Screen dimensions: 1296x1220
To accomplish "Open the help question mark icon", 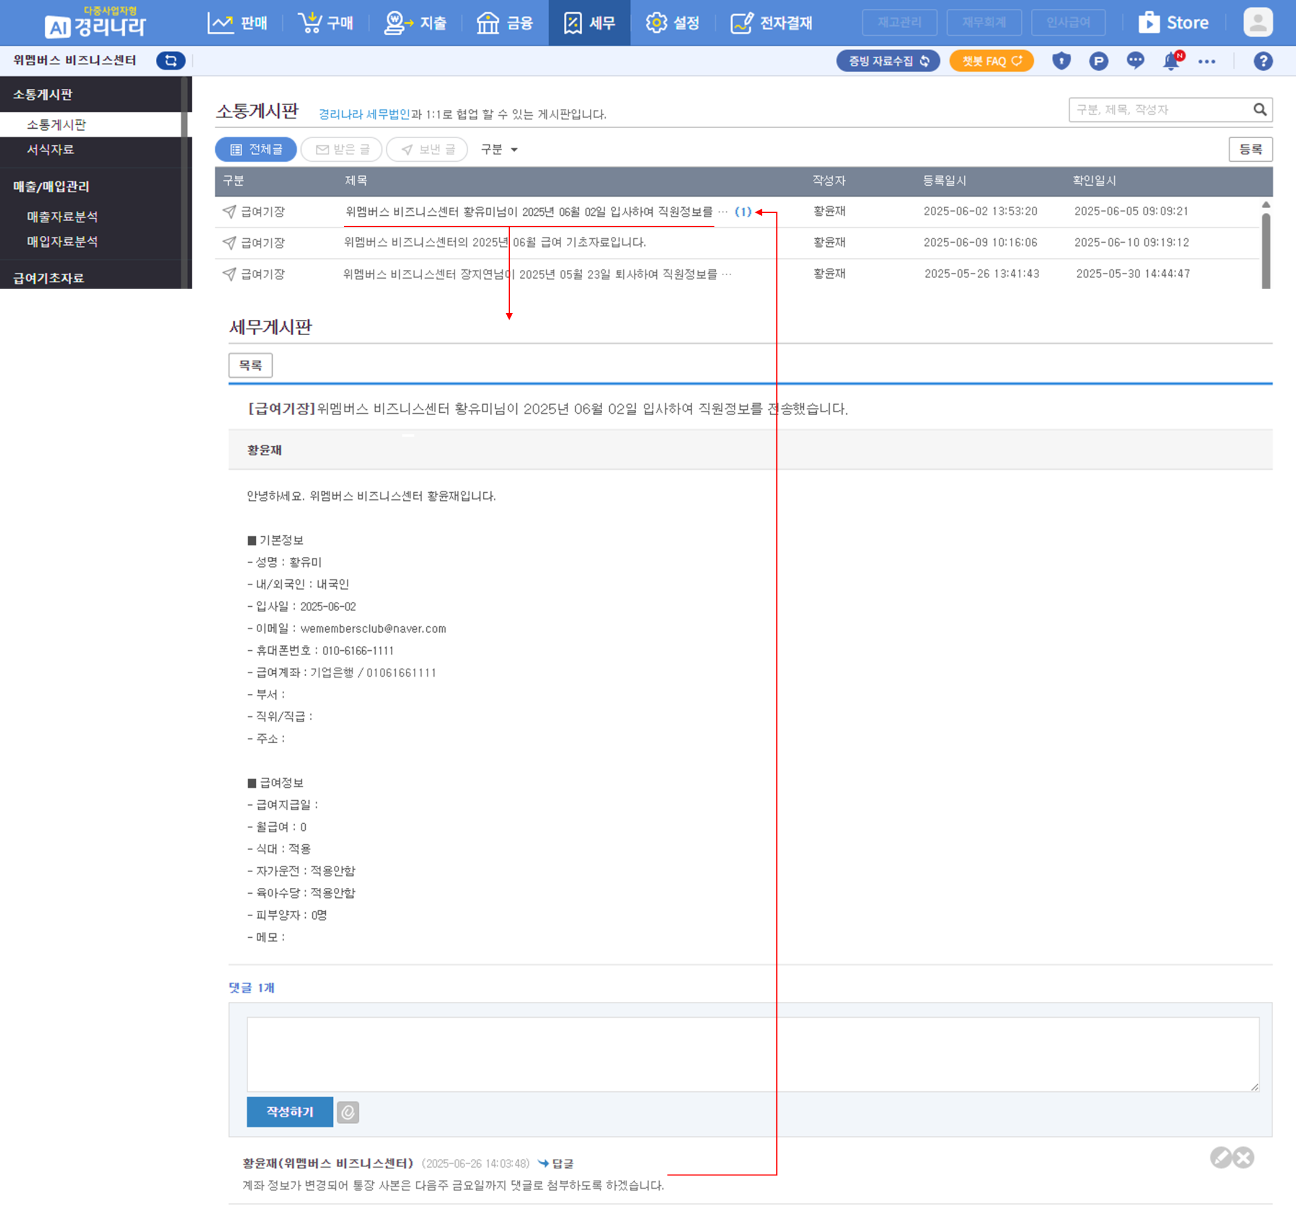I will click(x=1262, y=61).
